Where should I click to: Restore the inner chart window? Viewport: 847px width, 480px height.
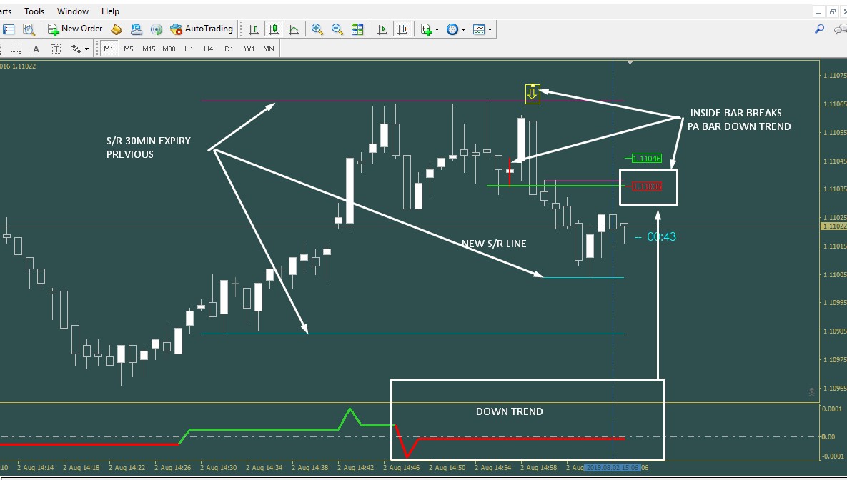click(x=833, y=12)
